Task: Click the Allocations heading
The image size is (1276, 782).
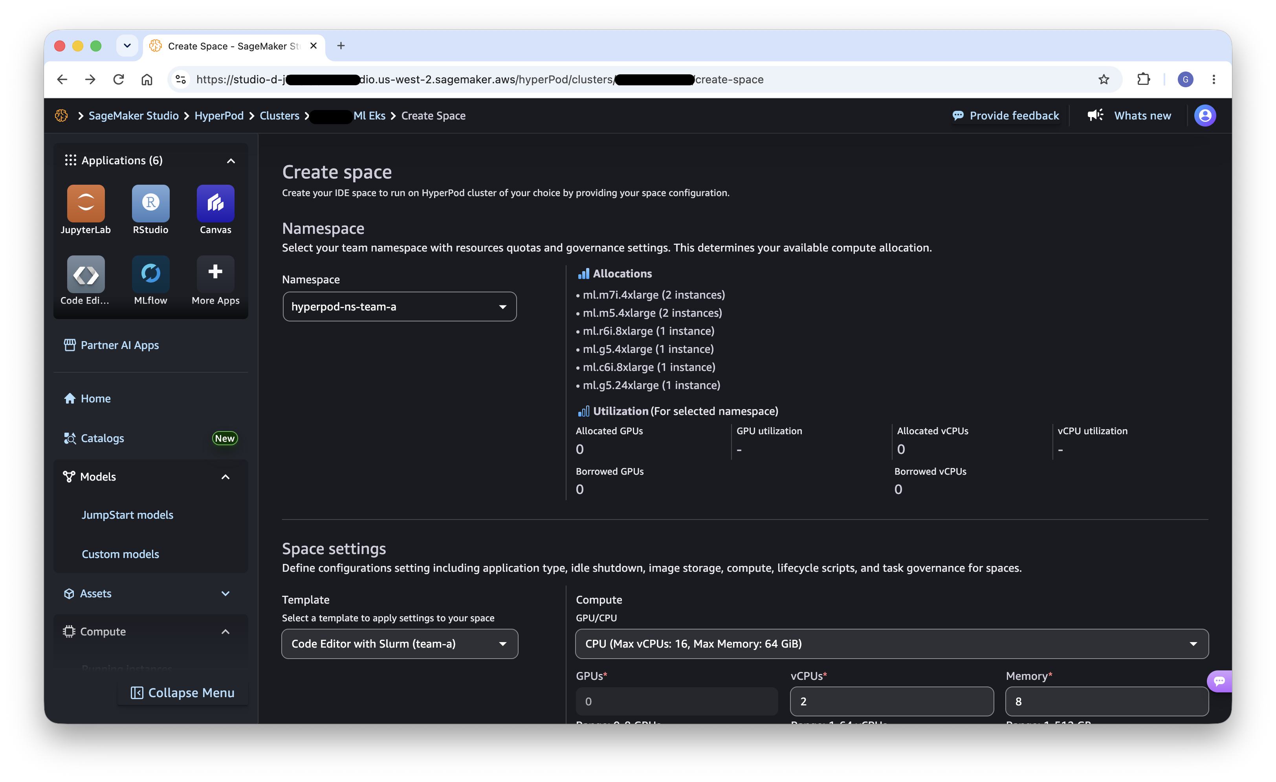Action: tap(622, 274)
